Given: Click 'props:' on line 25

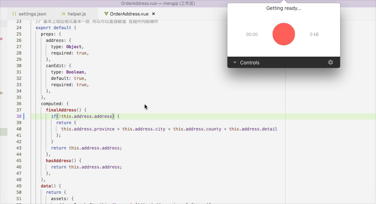Looking at the screenshot, I should click(49, 34).
